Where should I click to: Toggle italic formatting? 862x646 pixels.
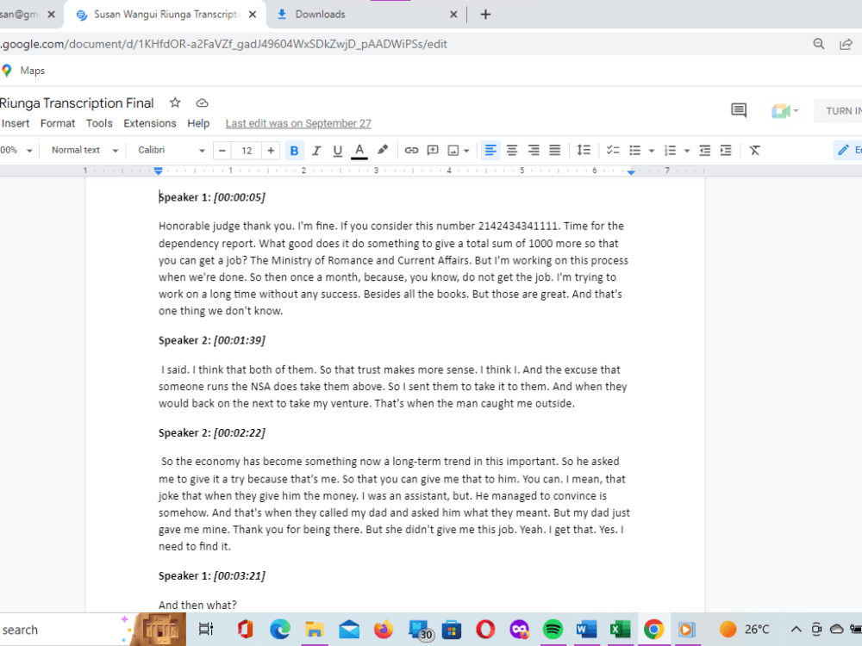316,151
